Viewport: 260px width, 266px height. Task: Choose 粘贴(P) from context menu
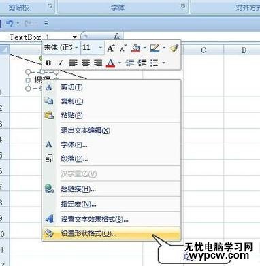coord(111,115)
